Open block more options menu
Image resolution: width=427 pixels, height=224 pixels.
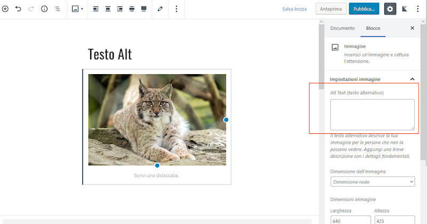click(x=177, y=9)
